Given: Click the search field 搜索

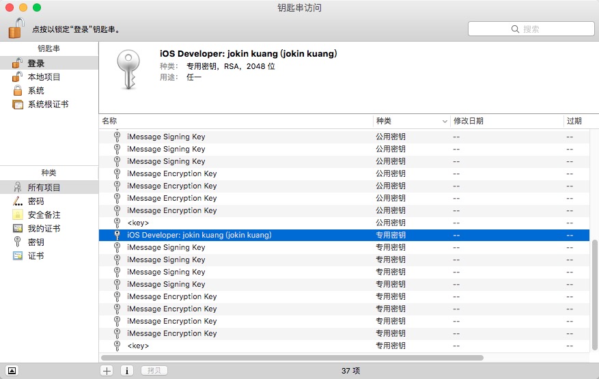Looking at the screenshot, I should click(x=531, y=29).
